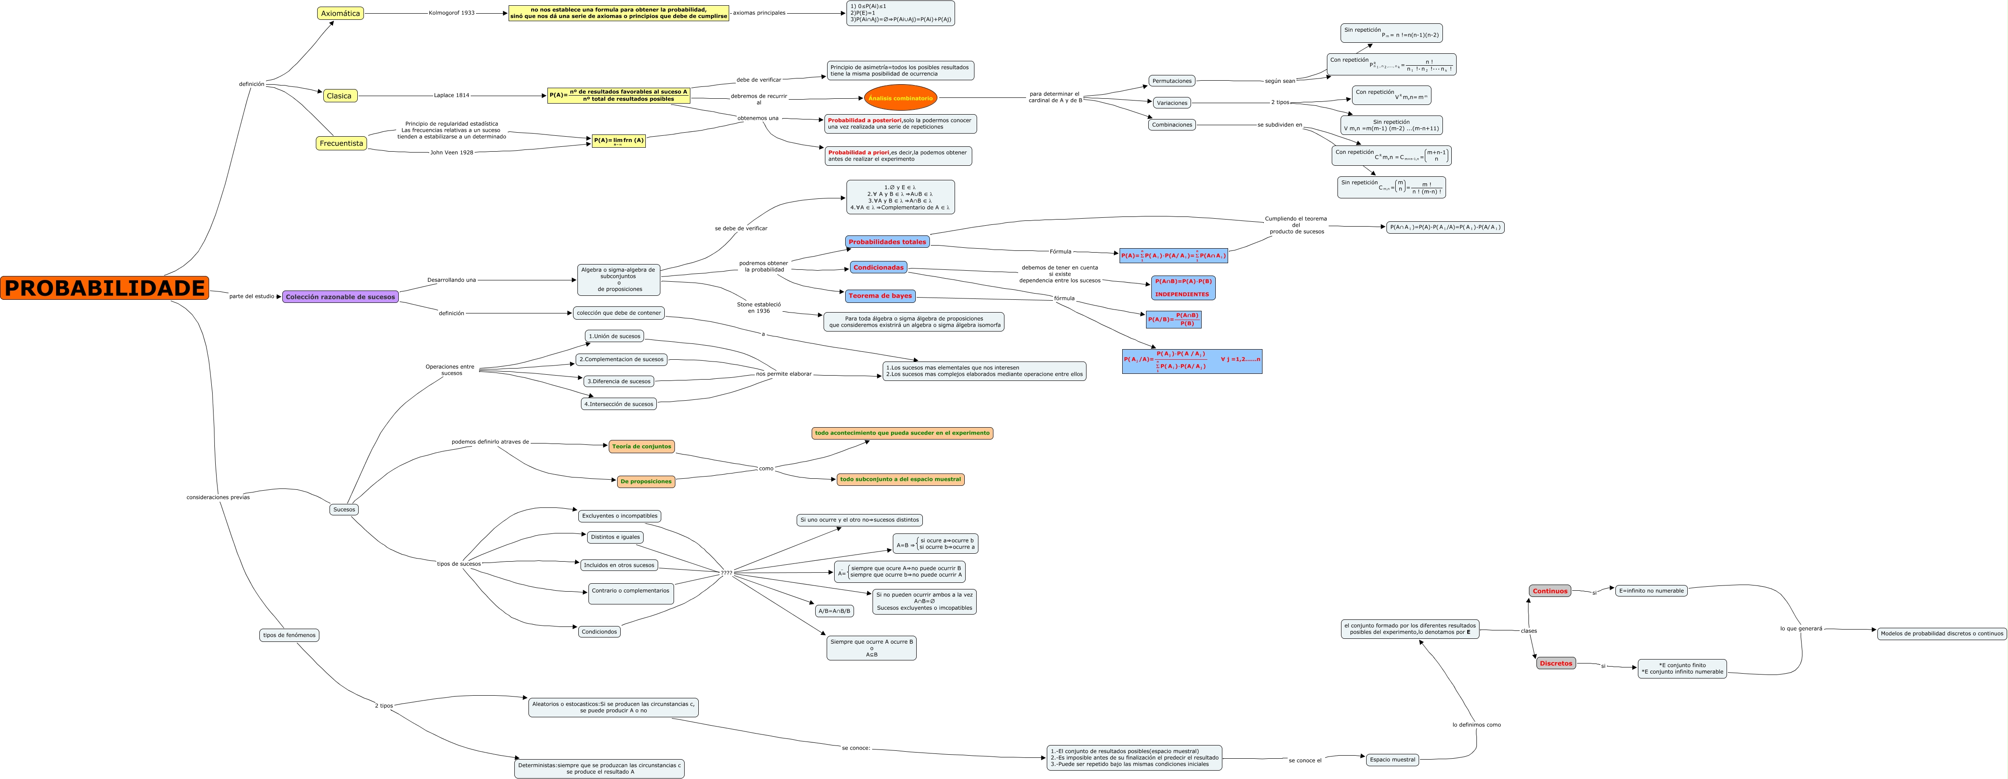Select the Excluyentes o incompatibles node
The width and height of the screenshot is (2008, 779).
[x=620, y=516]
